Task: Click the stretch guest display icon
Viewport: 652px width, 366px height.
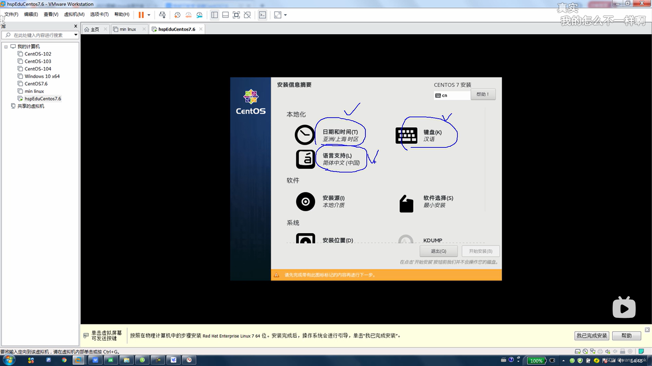Action: pyautogui.click(x=277, y=15)
